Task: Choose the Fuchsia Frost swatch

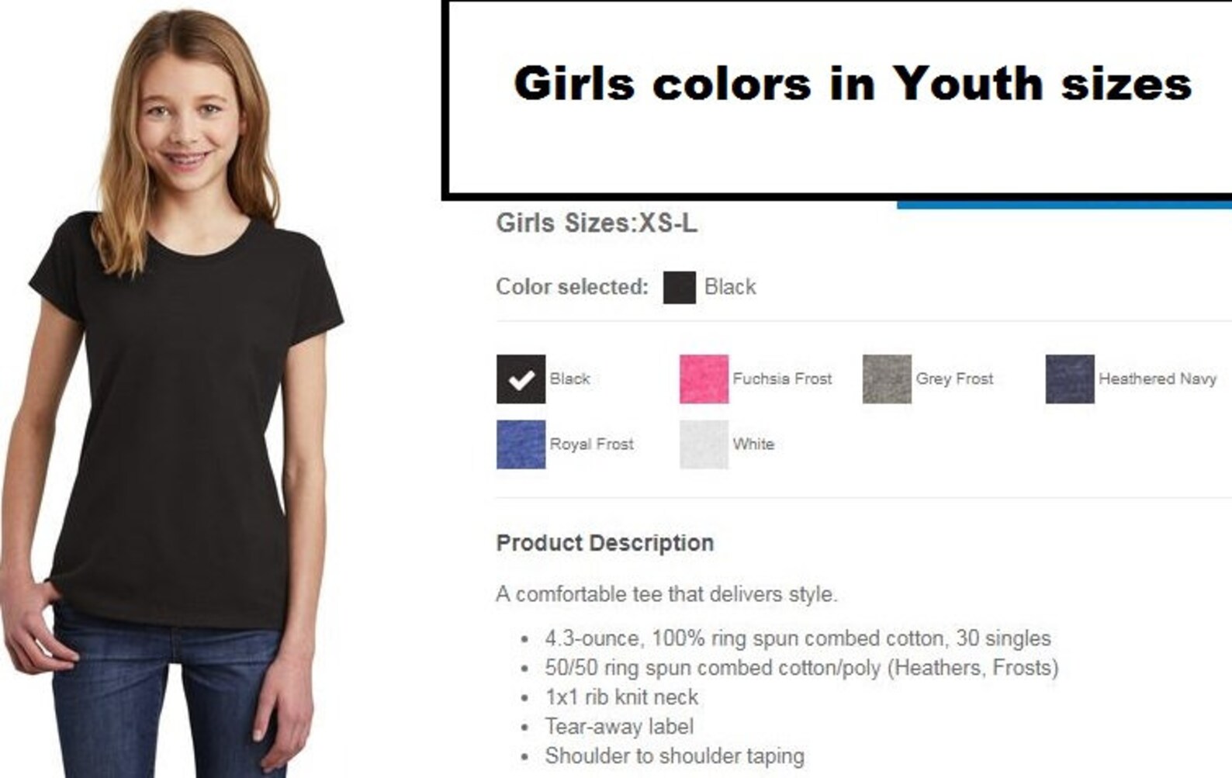Action: [x=704, y=379]
